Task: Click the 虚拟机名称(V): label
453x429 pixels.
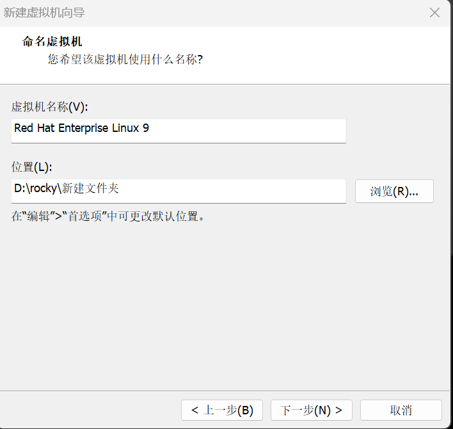Action: (49, 107)
